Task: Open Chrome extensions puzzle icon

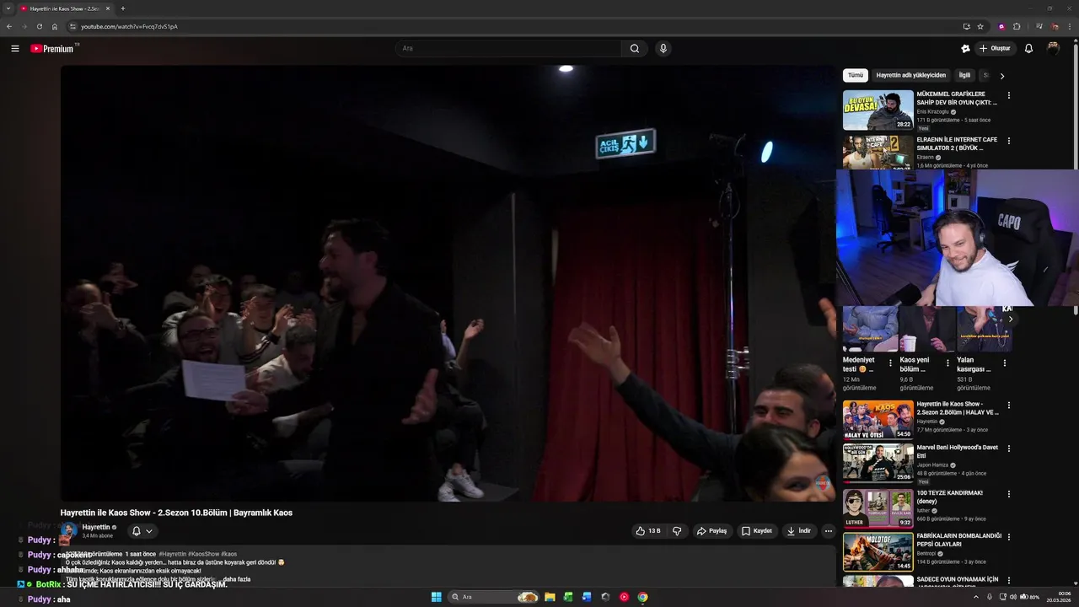Action: click(1017, 26)
